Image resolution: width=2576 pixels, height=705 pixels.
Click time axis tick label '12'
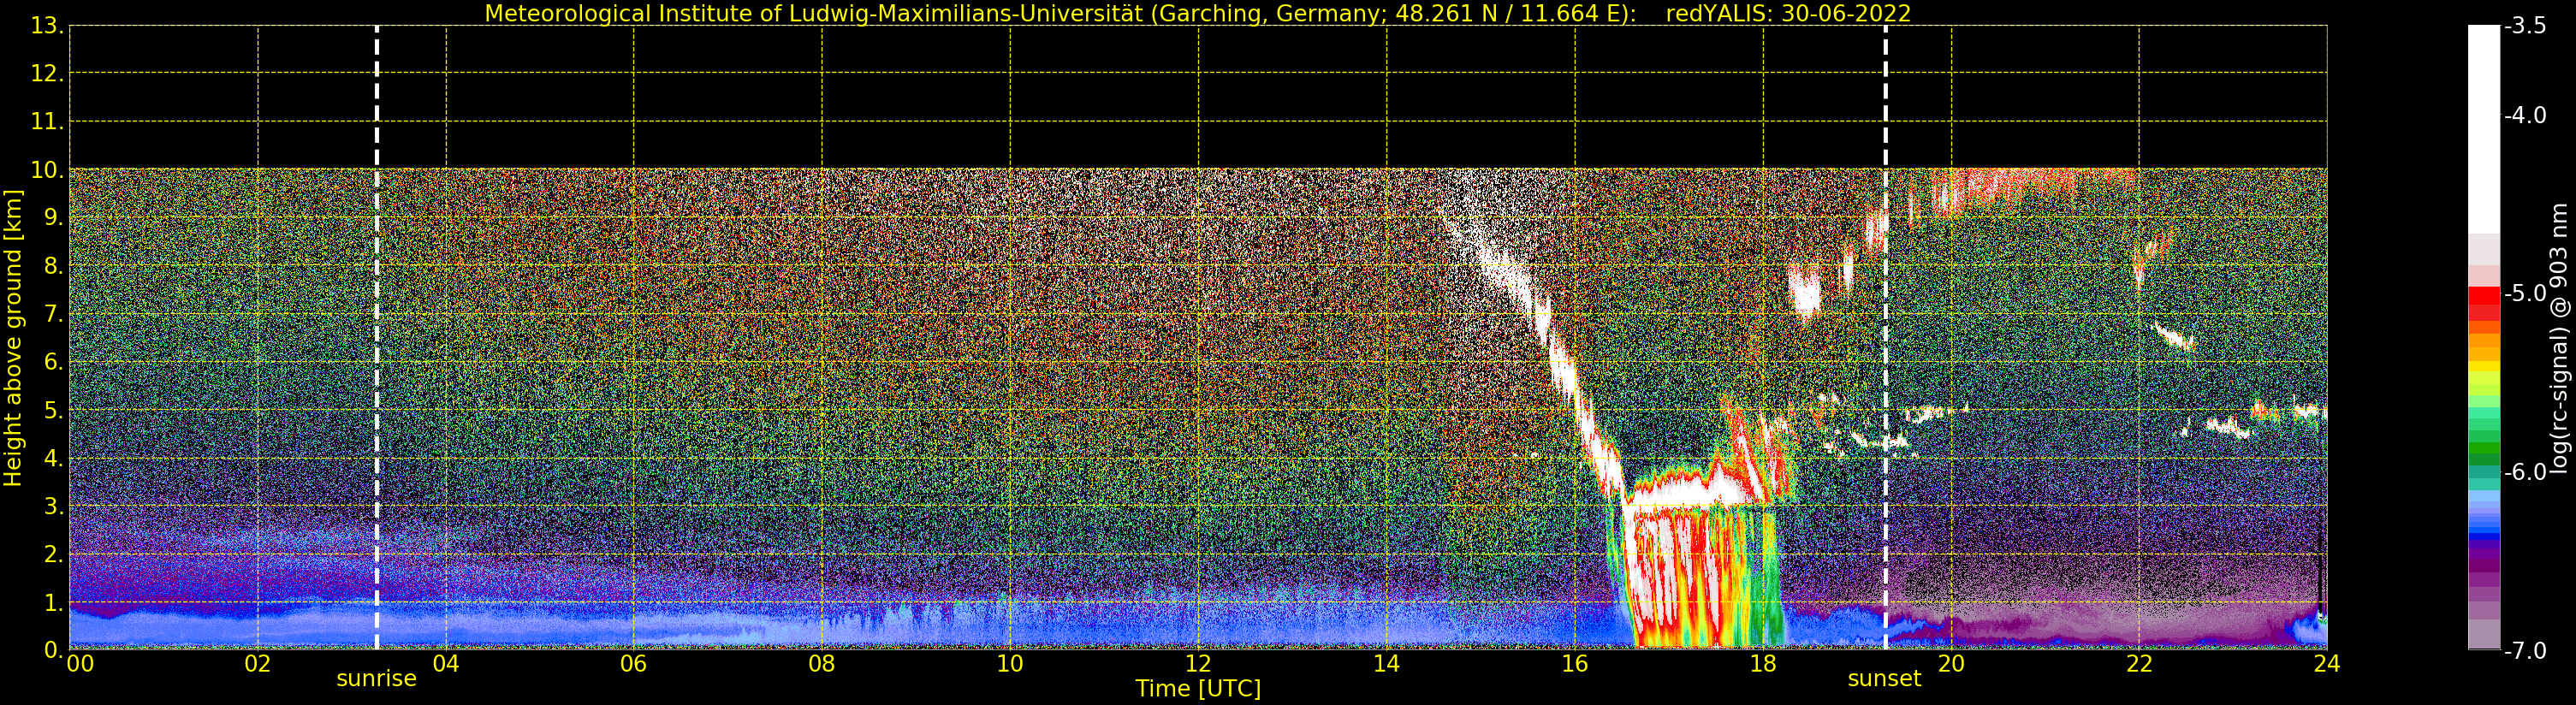1198,664
